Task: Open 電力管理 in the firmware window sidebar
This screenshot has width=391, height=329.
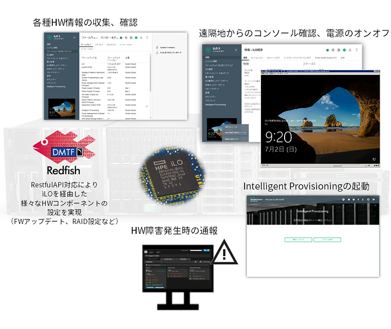Action: [x=50, y=62]
